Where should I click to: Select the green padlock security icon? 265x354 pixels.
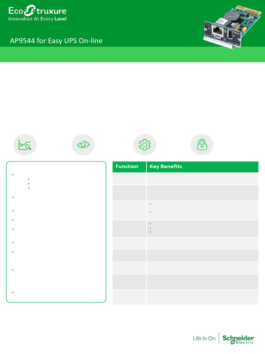[202, 145]
